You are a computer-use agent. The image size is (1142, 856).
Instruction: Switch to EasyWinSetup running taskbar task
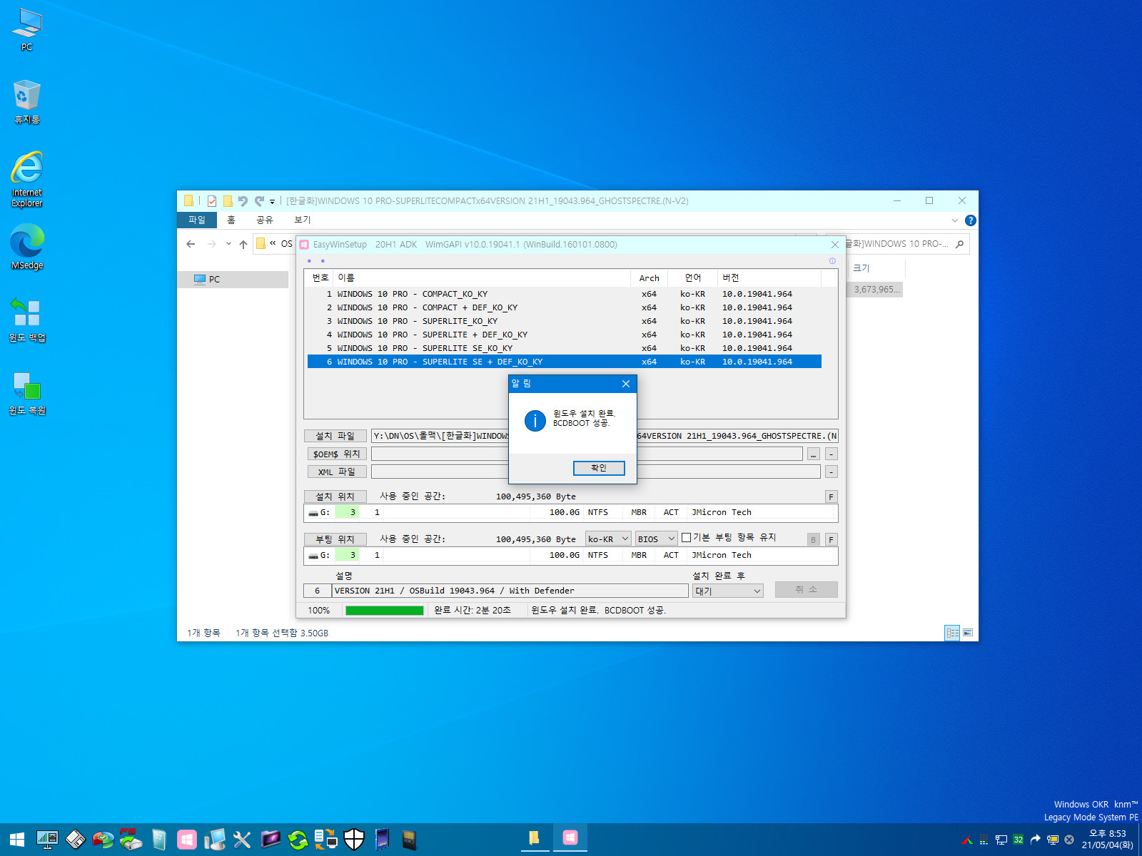point(570,838)
